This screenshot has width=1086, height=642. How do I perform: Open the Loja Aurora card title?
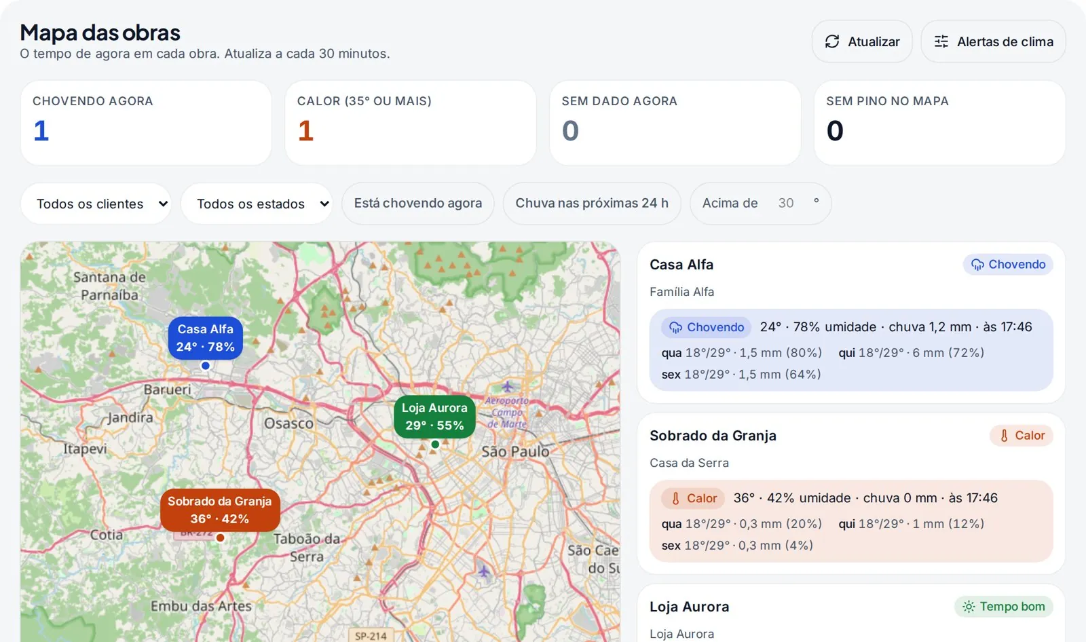(690, 607)
